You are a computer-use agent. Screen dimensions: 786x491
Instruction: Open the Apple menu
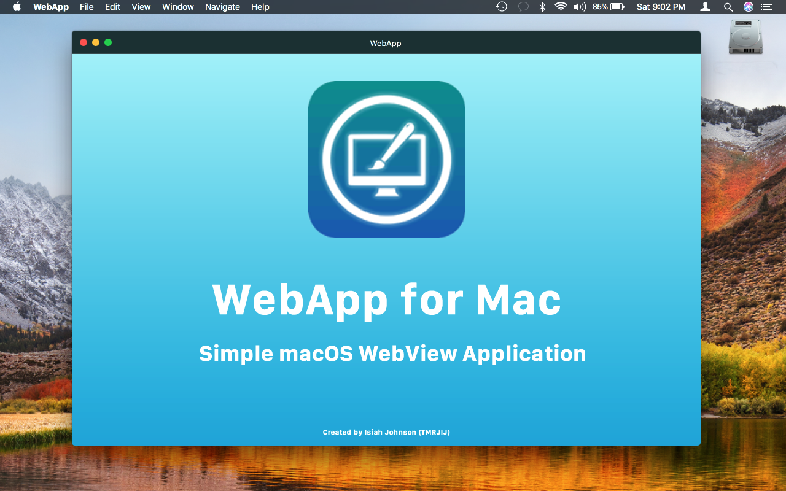[x=17, y=7]
